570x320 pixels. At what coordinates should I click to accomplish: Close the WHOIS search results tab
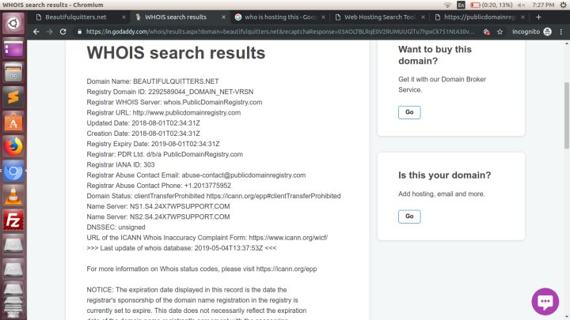tap(223, 17)
